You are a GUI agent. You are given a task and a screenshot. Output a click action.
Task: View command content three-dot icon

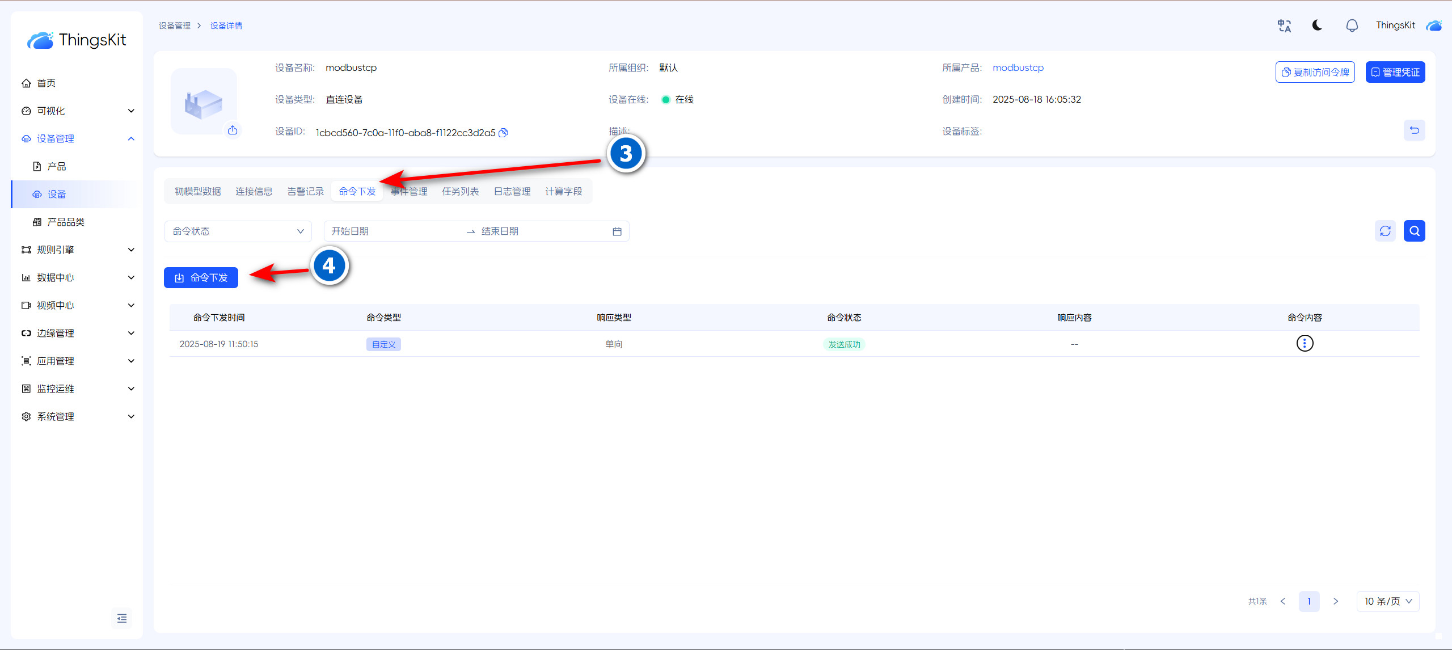1305,344
